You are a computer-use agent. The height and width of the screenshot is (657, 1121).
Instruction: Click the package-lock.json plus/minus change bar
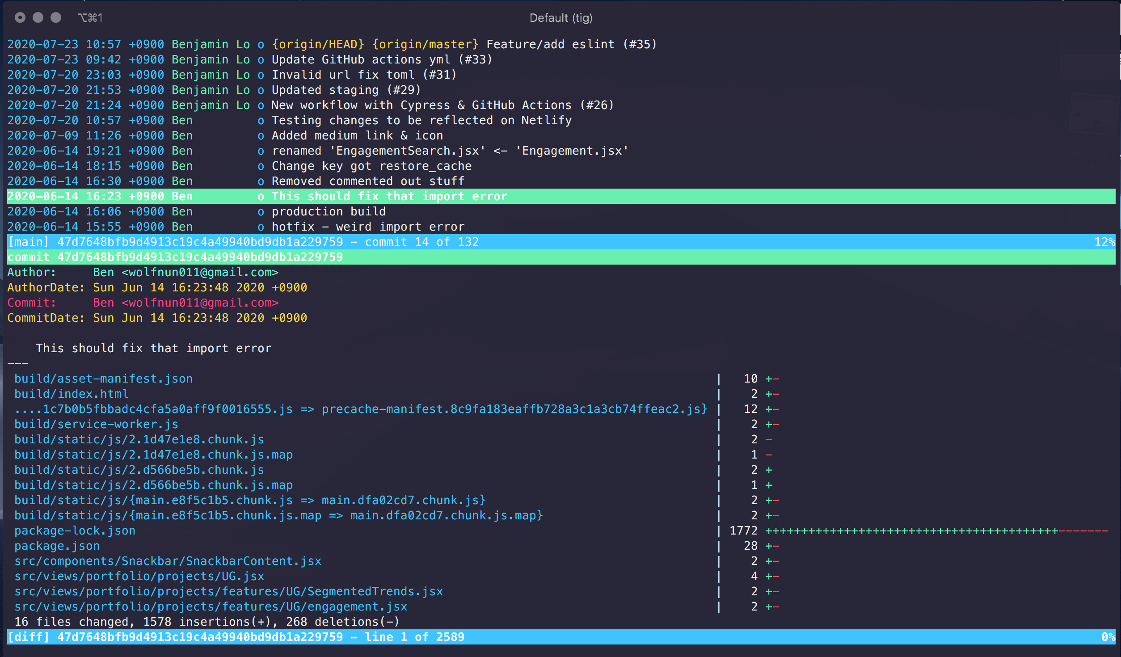coord(936,531)
